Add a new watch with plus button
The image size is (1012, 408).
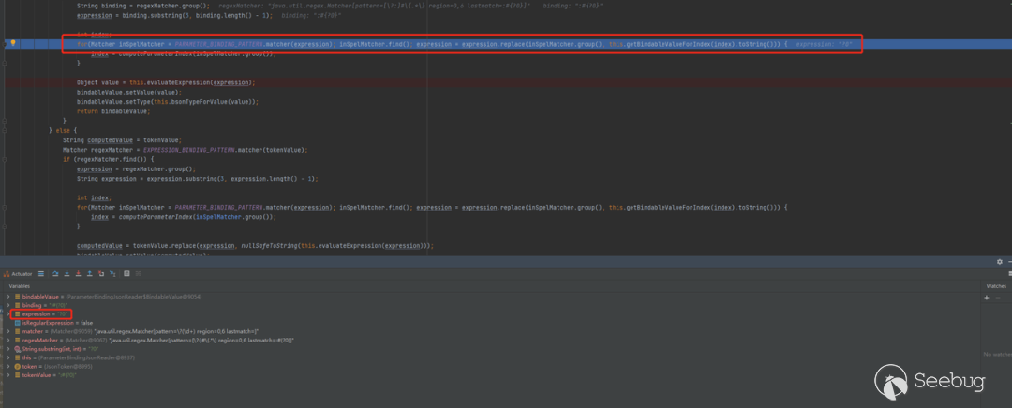(987, 298)
